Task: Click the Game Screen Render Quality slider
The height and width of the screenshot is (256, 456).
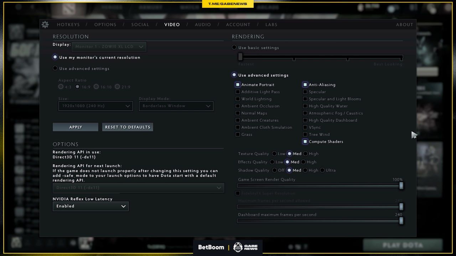Action: [319, 186]
